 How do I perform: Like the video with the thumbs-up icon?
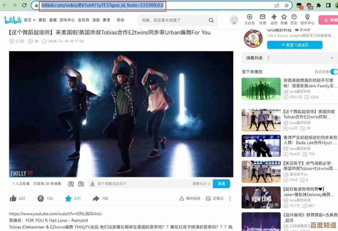coord(13,198)
